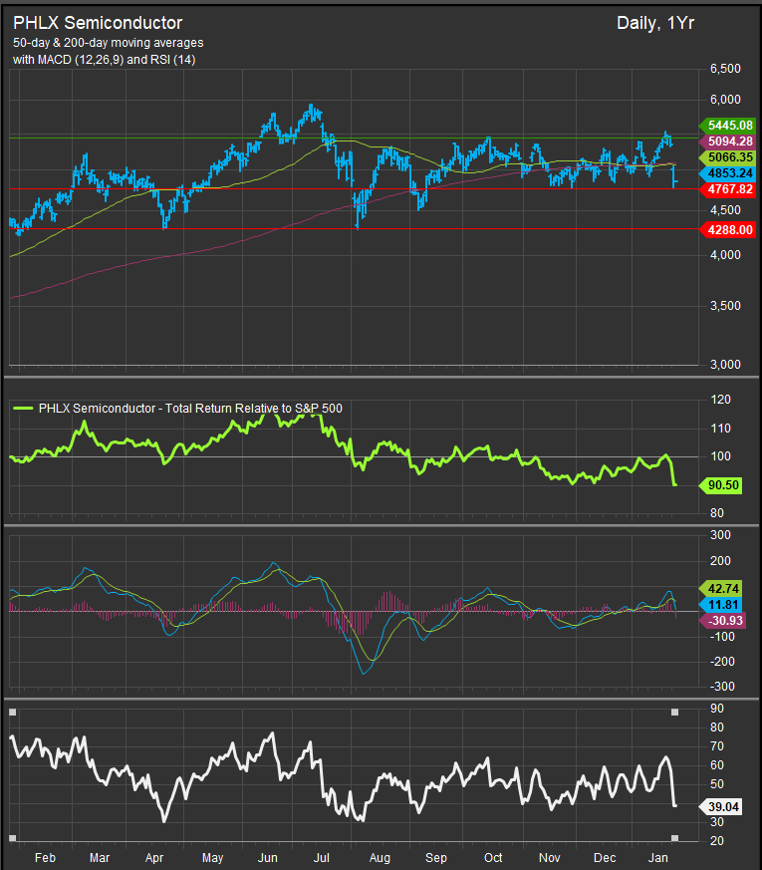Click the Dec label on the time axis
This screenshot has height=870, width=762.
pyautogui.click(x=605, y=858)
